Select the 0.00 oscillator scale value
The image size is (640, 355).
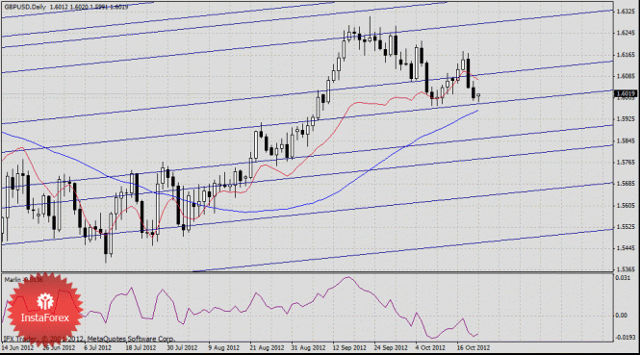[621, 316]
